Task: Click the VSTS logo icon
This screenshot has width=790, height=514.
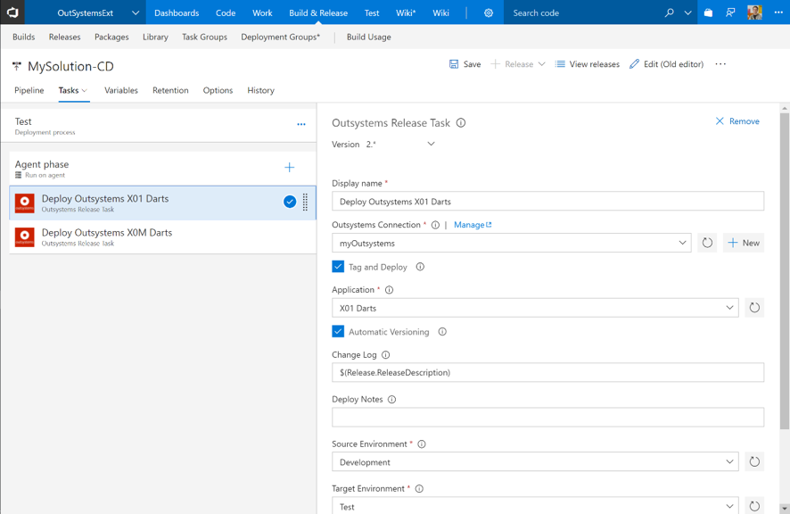Action: [12, 12]
